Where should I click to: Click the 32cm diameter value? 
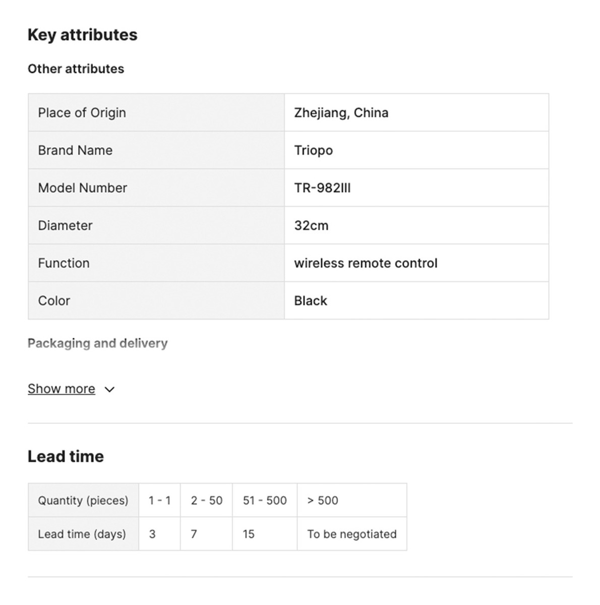311,225
